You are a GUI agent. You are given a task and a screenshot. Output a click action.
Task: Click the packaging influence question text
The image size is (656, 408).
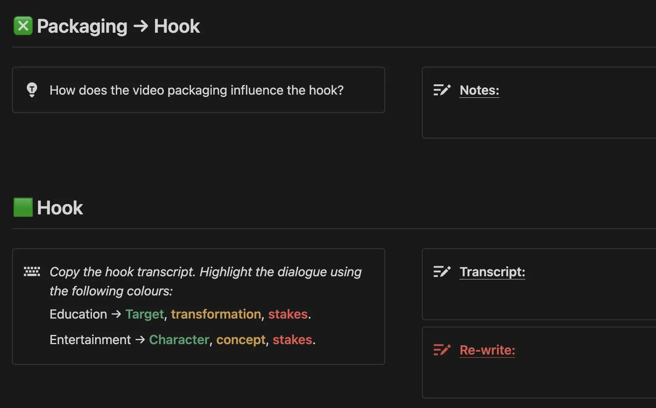[196, 90]
